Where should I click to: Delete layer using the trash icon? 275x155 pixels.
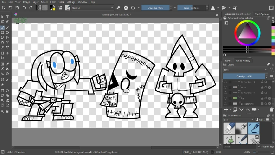click(271, 109)
